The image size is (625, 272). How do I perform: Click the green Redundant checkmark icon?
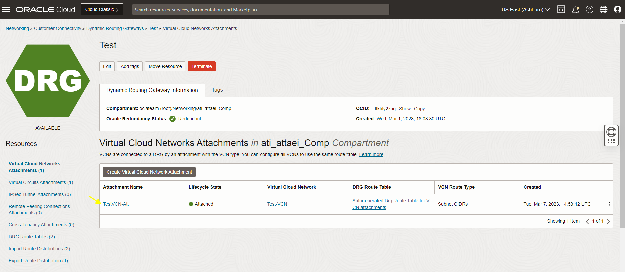pos(172,119)
